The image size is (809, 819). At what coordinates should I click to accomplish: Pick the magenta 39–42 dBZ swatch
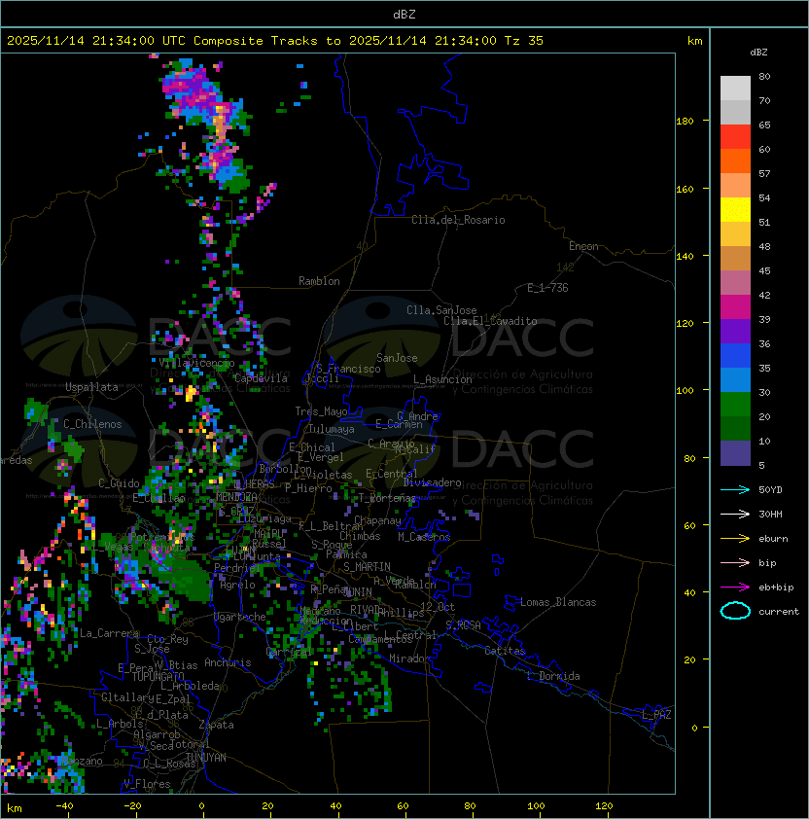(735, 307)
